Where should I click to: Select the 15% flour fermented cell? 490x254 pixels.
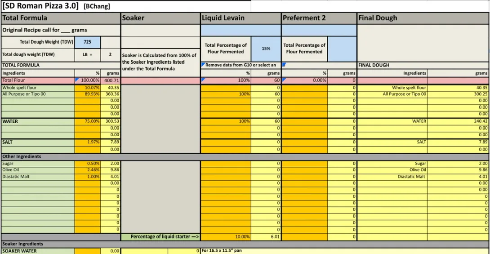pyautogui.click(x=266, y=49)
